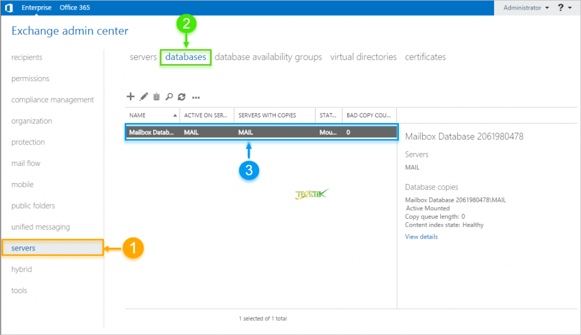Click the refresh icon in toolbar
581x335 pixels.
click(182, 97)
